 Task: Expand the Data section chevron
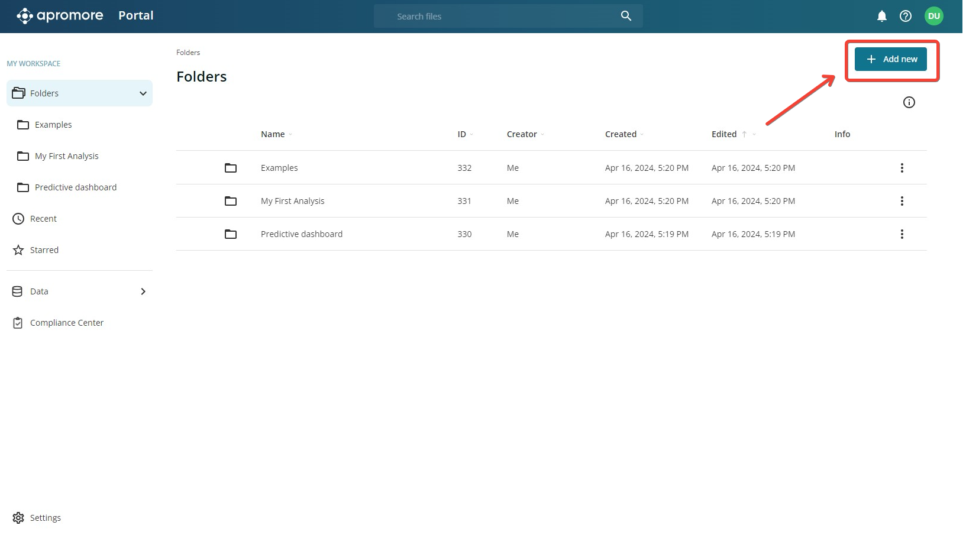(x=143, y=291)
